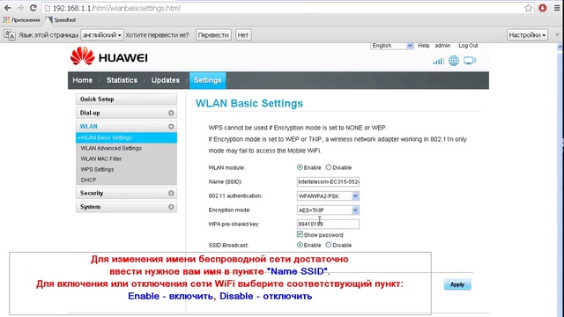Click the signal strength bars icon

438,61
